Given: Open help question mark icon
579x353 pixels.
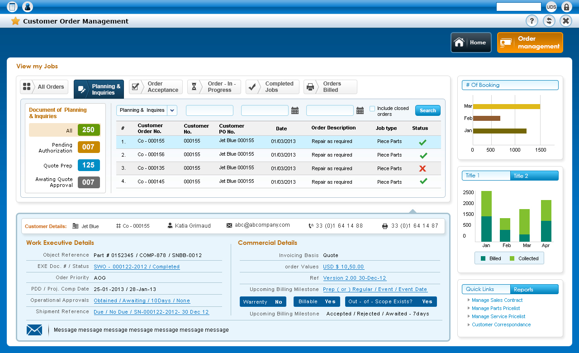Looking at the screenshot, I should tap(532, 21).
